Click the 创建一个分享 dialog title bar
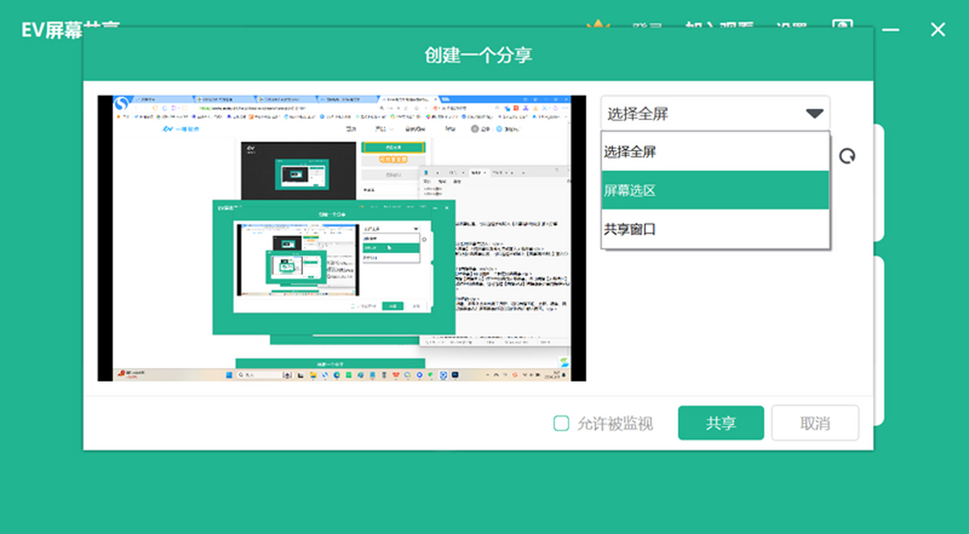Image resolution: width=969 pixels, height=534 pixels. pyautogui.click(x=478, y=54)
